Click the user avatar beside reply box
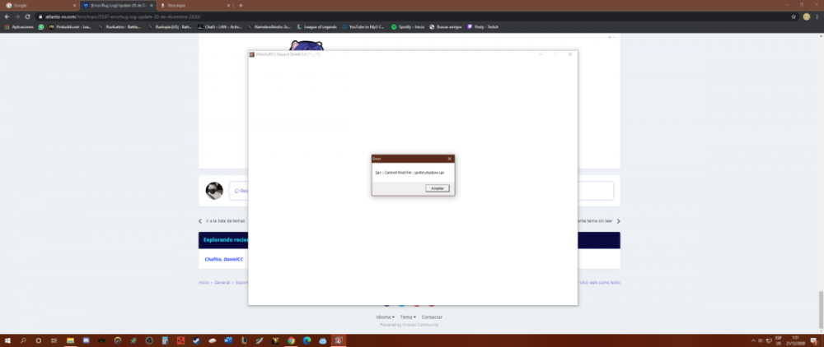This screenshot has width=824, height=347. point(214,191)
